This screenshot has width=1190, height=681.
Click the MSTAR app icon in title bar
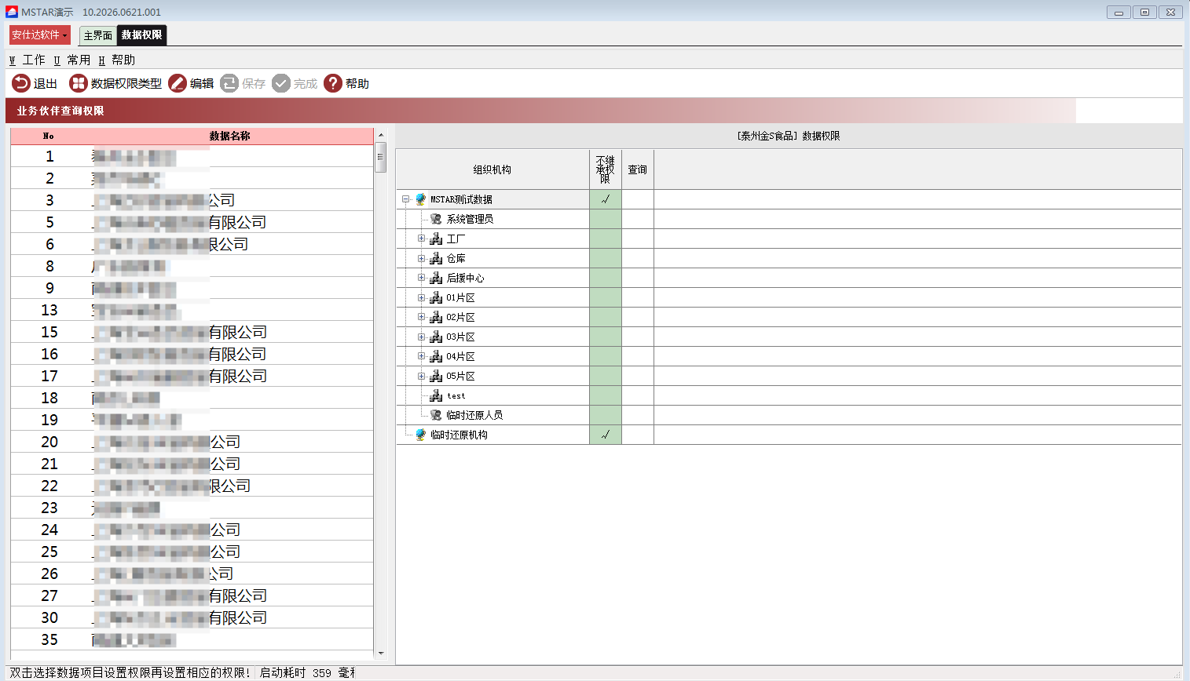click(12, 12)
